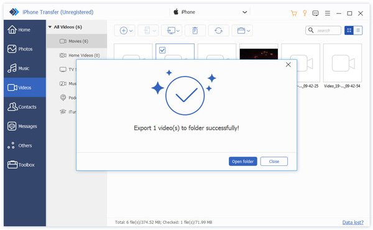Screen dimensions: 373x230
Task: Click the iPhone Transfer app logo
Action: 14,12
